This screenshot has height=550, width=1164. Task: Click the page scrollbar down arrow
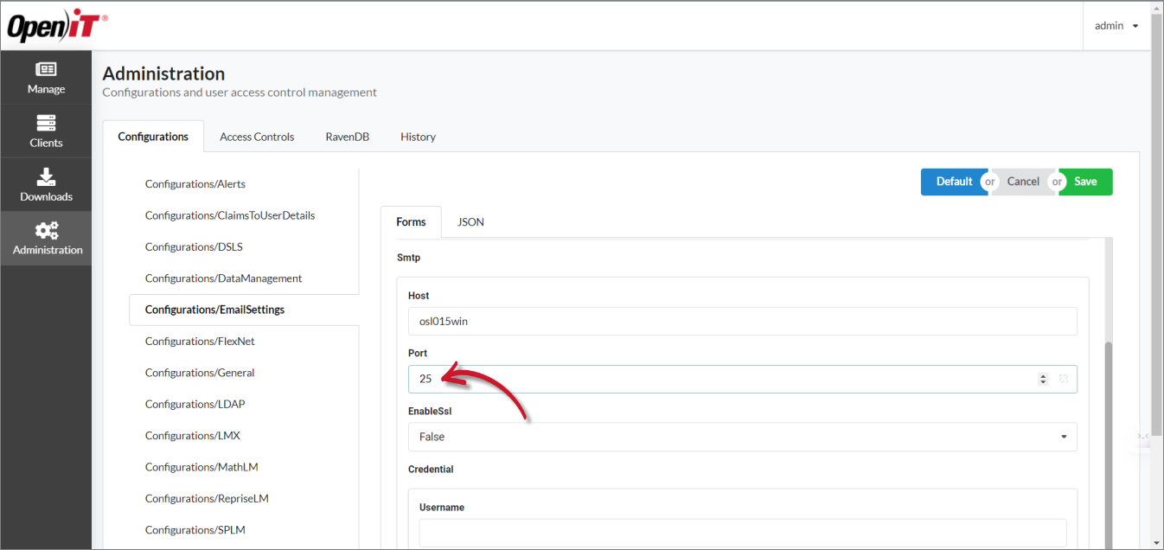coord(1156,542)
